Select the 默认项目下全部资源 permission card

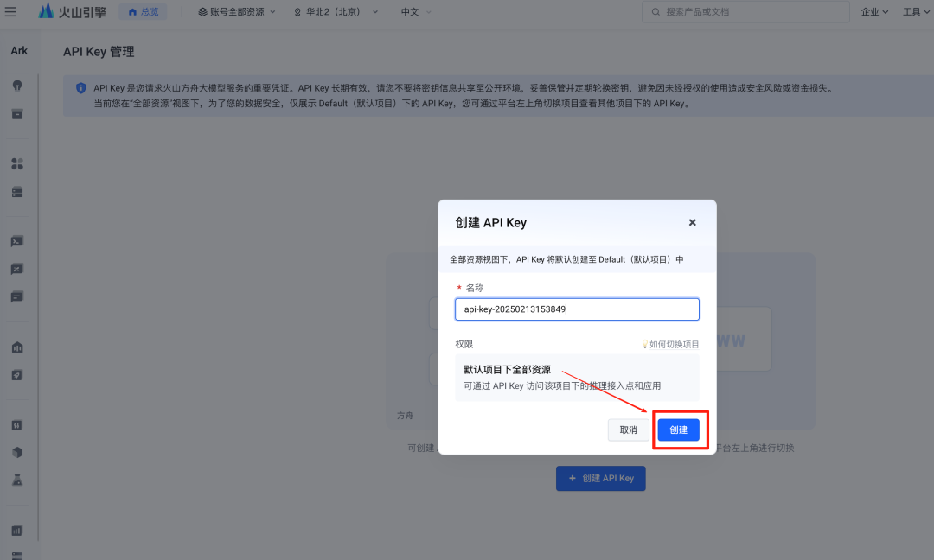(577, 378)
